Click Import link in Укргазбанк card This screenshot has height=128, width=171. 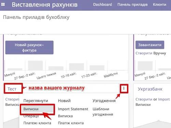(x=164, y=99)
